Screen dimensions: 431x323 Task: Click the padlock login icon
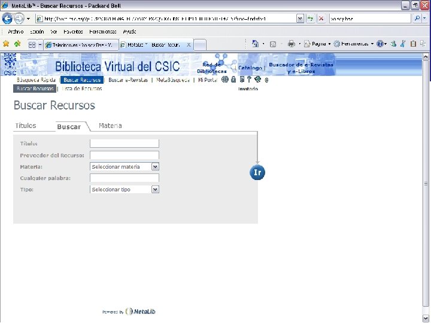(x=233, y=80)
